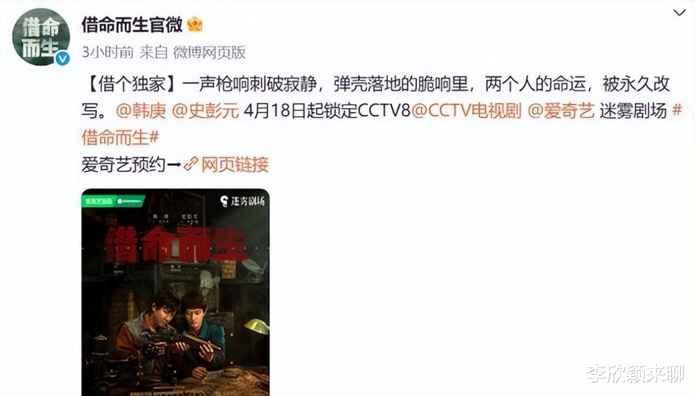The height and width of the screenshot is (396, 695).
Task: Open the 微博网页版 source link
Action: pyautogui.click(x=210, y=52)
